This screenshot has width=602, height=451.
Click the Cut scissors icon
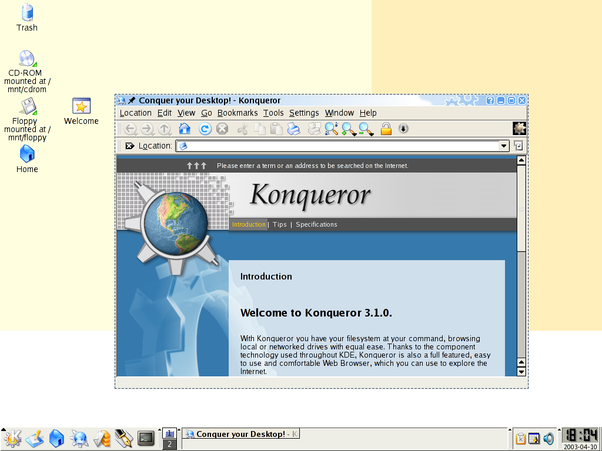pos(243,129)
